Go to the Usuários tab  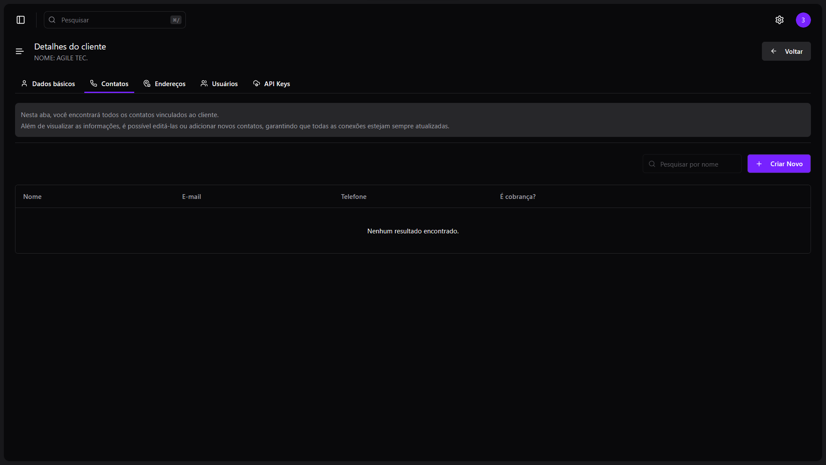[225, 84]
